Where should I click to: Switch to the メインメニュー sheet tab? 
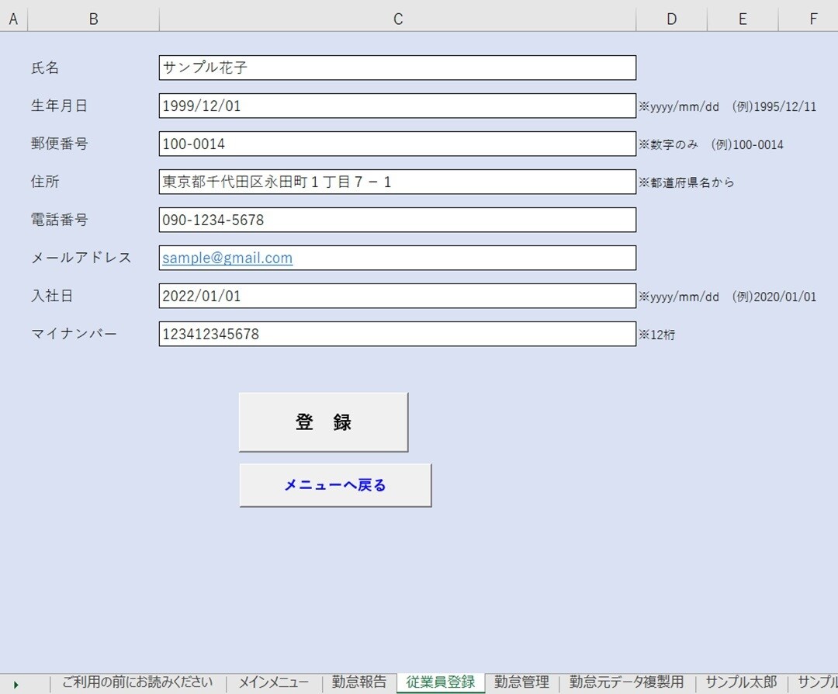click(273, 682)
